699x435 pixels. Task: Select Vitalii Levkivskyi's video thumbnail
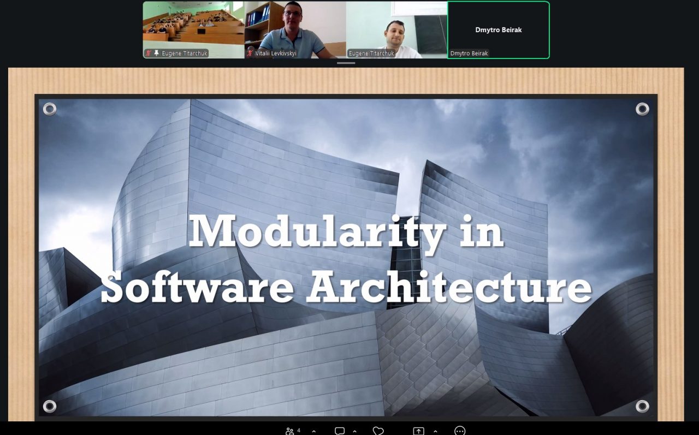pos(295,29)
